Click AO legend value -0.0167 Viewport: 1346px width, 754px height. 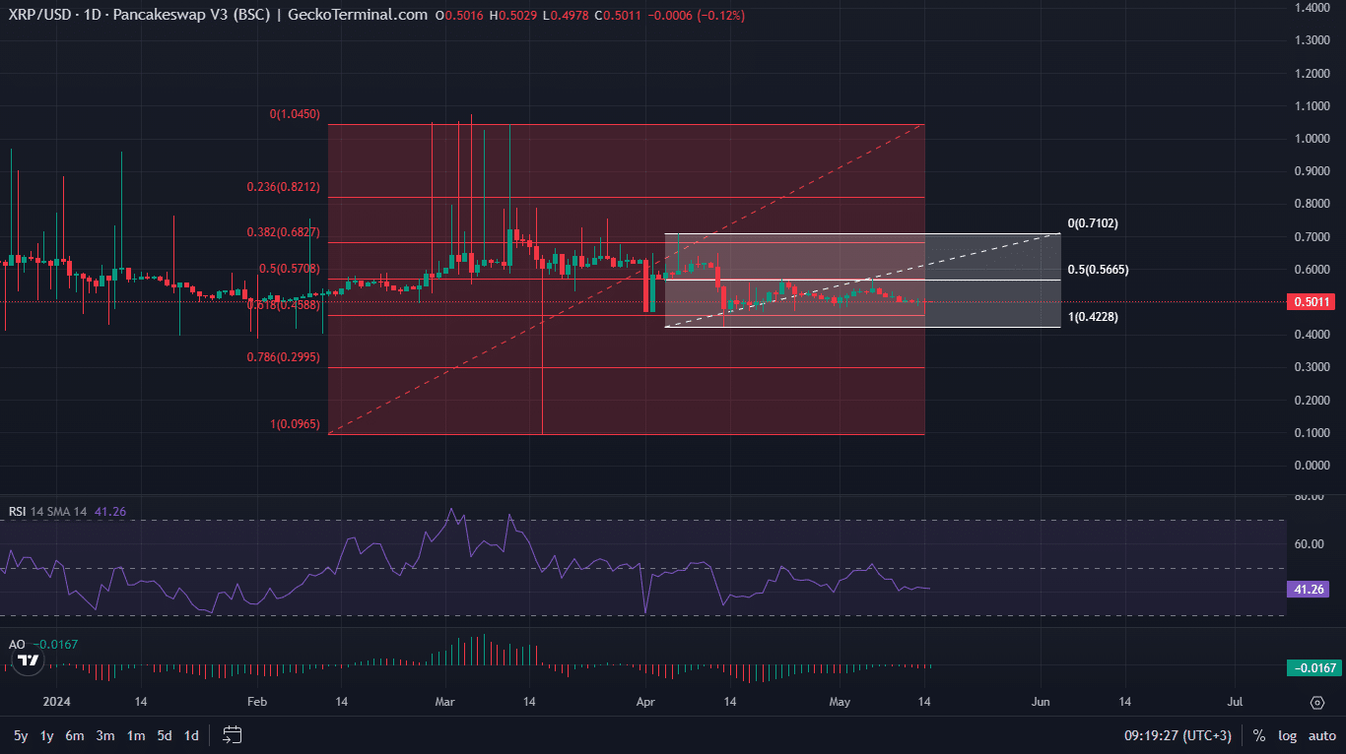point(55,645)
